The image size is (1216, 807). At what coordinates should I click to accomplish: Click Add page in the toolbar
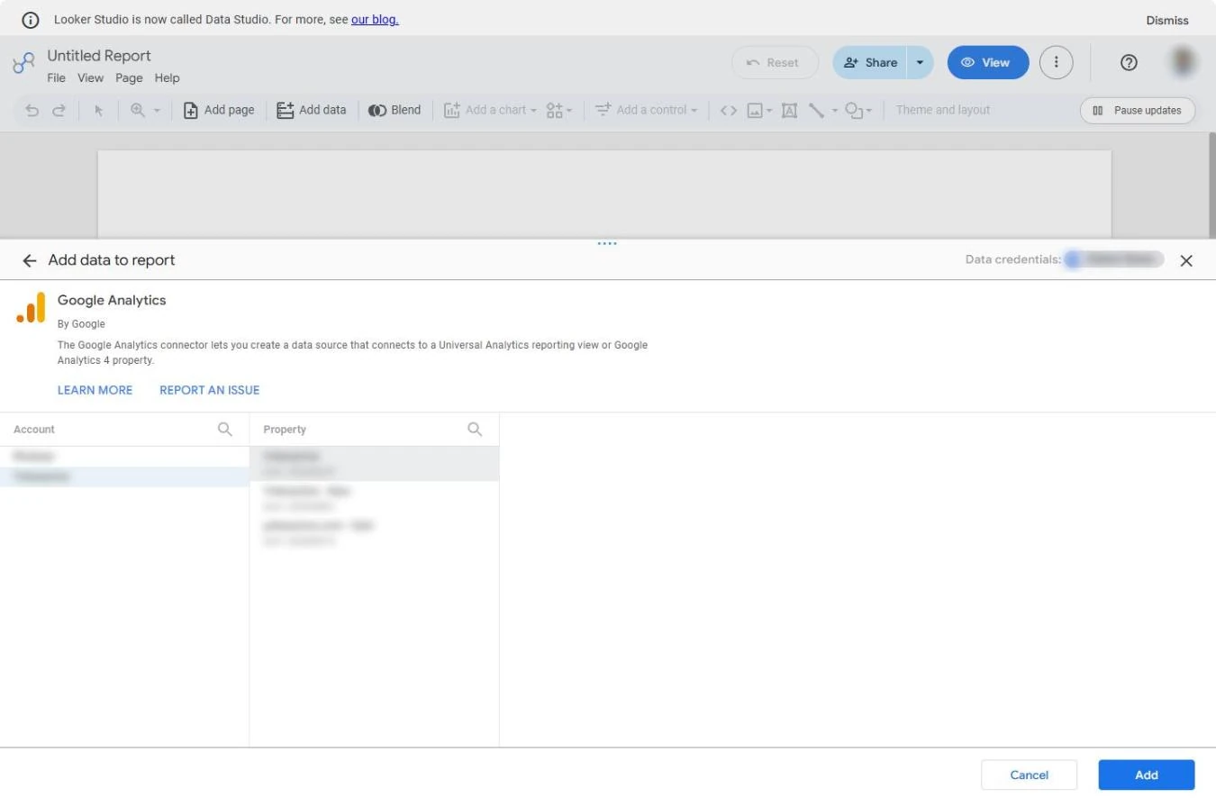tap(219, 110)
